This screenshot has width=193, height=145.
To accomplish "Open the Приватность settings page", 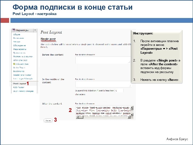I will 20,53.
